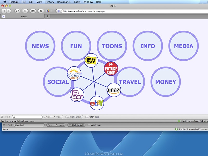This screenshot has width=208, height=156.
Task: Toggle Highlight all in the front window
Action: coord(74,117)
